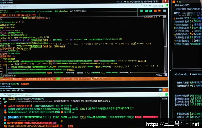Screen dimensions: 202x128
Task: Click the green icon ending the upper window's light toolbar
Action: click(167, 5)
